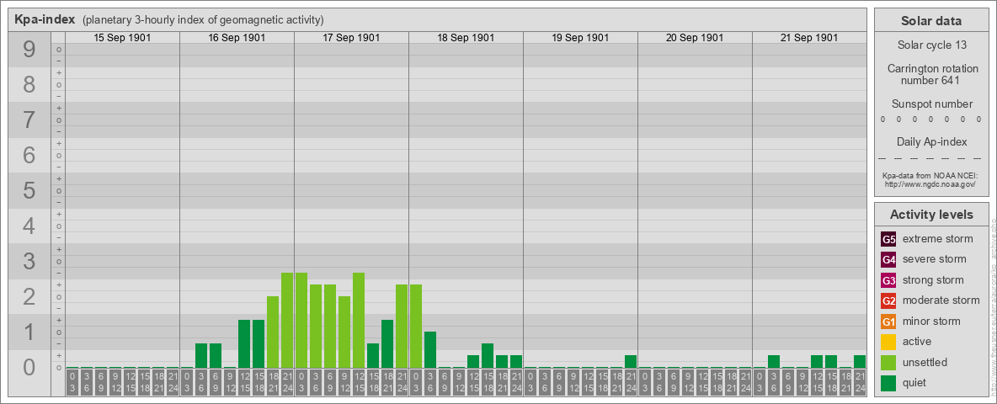Click the 12-15 hour label under 20 Sep
997x404 pixels.
(x=702, y=382)
